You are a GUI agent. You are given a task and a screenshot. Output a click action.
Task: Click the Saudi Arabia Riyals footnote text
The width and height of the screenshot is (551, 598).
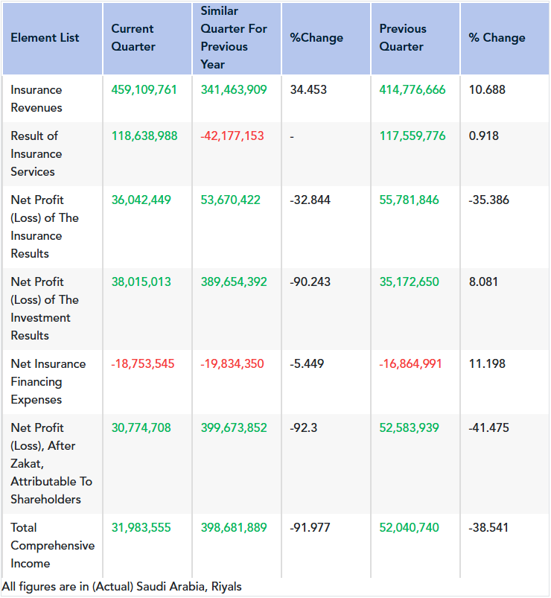point(122,586)
